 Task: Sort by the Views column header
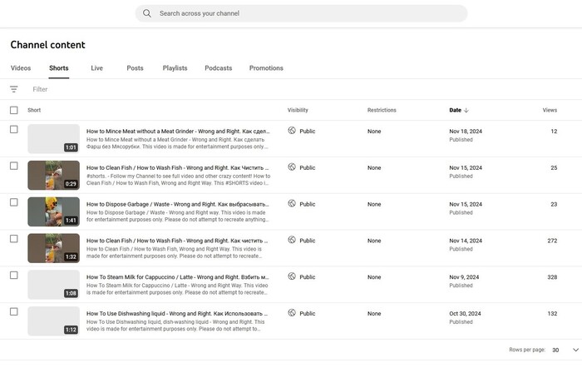550,110
